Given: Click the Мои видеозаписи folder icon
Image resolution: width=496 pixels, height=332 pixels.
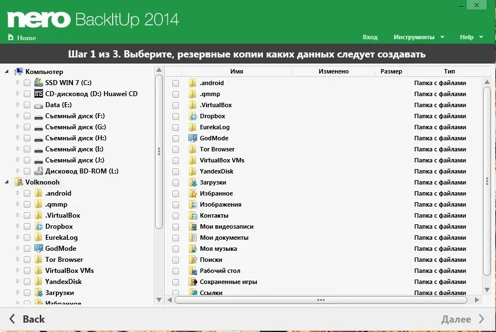Looking at the screenshot, I should (x=193, y=226).
